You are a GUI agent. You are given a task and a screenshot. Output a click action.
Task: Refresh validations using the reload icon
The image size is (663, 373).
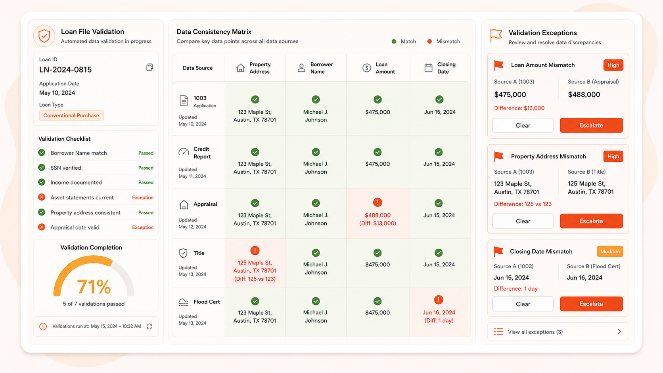(149, 326)
